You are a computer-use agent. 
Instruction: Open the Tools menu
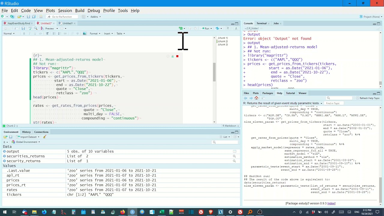pos(123,10)
